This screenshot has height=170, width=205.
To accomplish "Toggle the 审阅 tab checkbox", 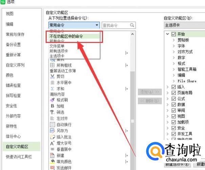I will (173, 110).
